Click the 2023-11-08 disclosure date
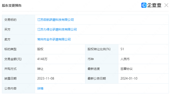Screen dimensions: 171x96 click(46, 78)
